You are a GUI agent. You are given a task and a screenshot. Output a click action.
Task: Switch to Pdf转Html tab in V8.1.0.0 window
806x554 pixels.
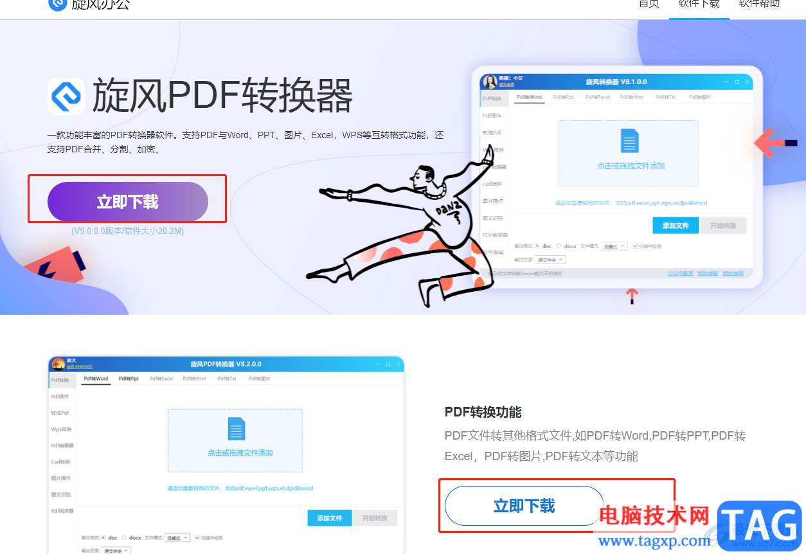pos(632,97)
